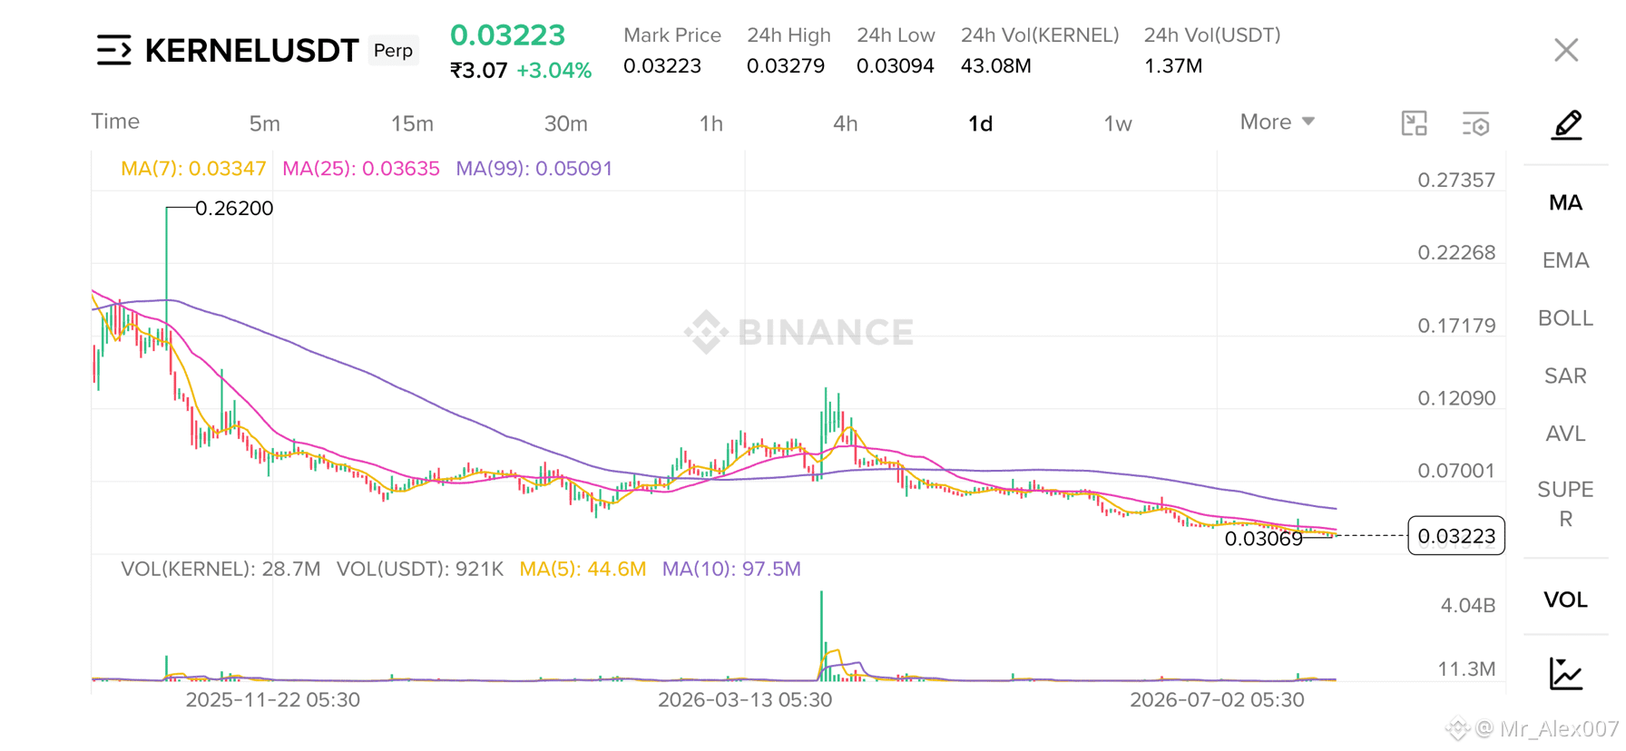Select the 30m interval
The image size is (1626, 751).
point(566,123)
